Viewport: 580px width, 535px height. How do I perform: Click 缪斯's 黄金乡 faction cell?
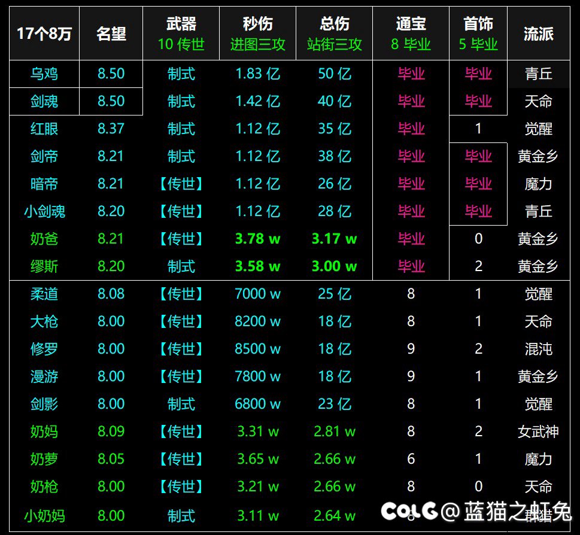point(538,266)
